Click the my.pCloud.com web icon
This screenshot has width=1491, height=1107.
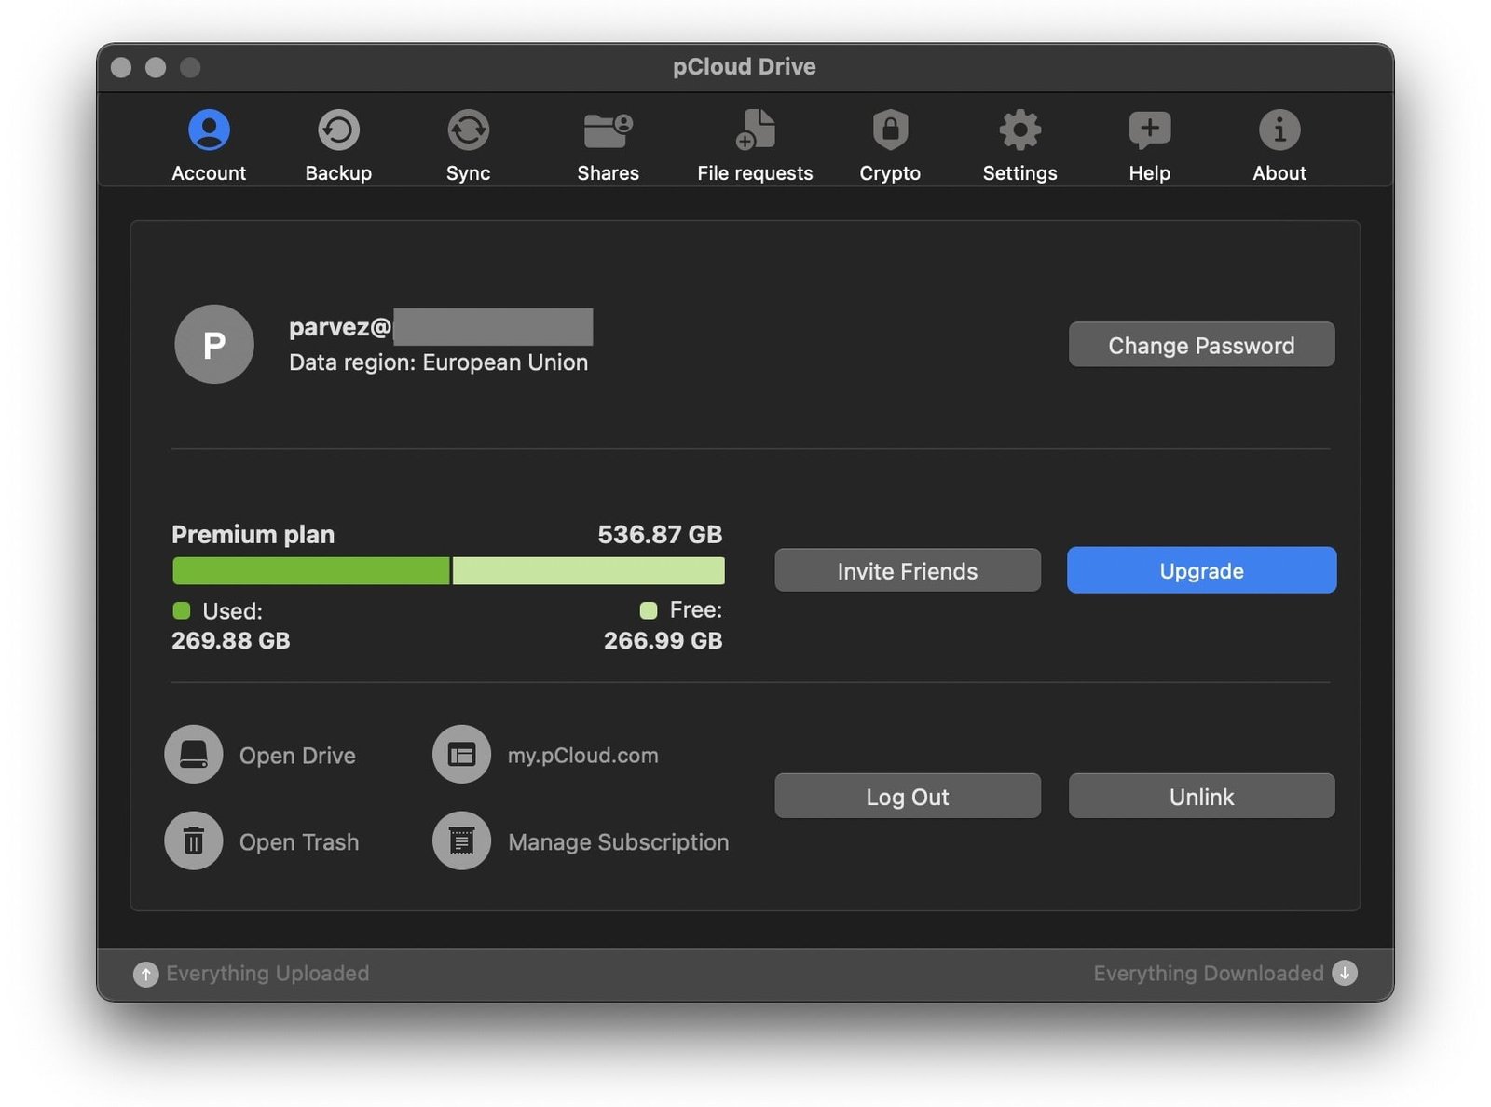point(461,754)
